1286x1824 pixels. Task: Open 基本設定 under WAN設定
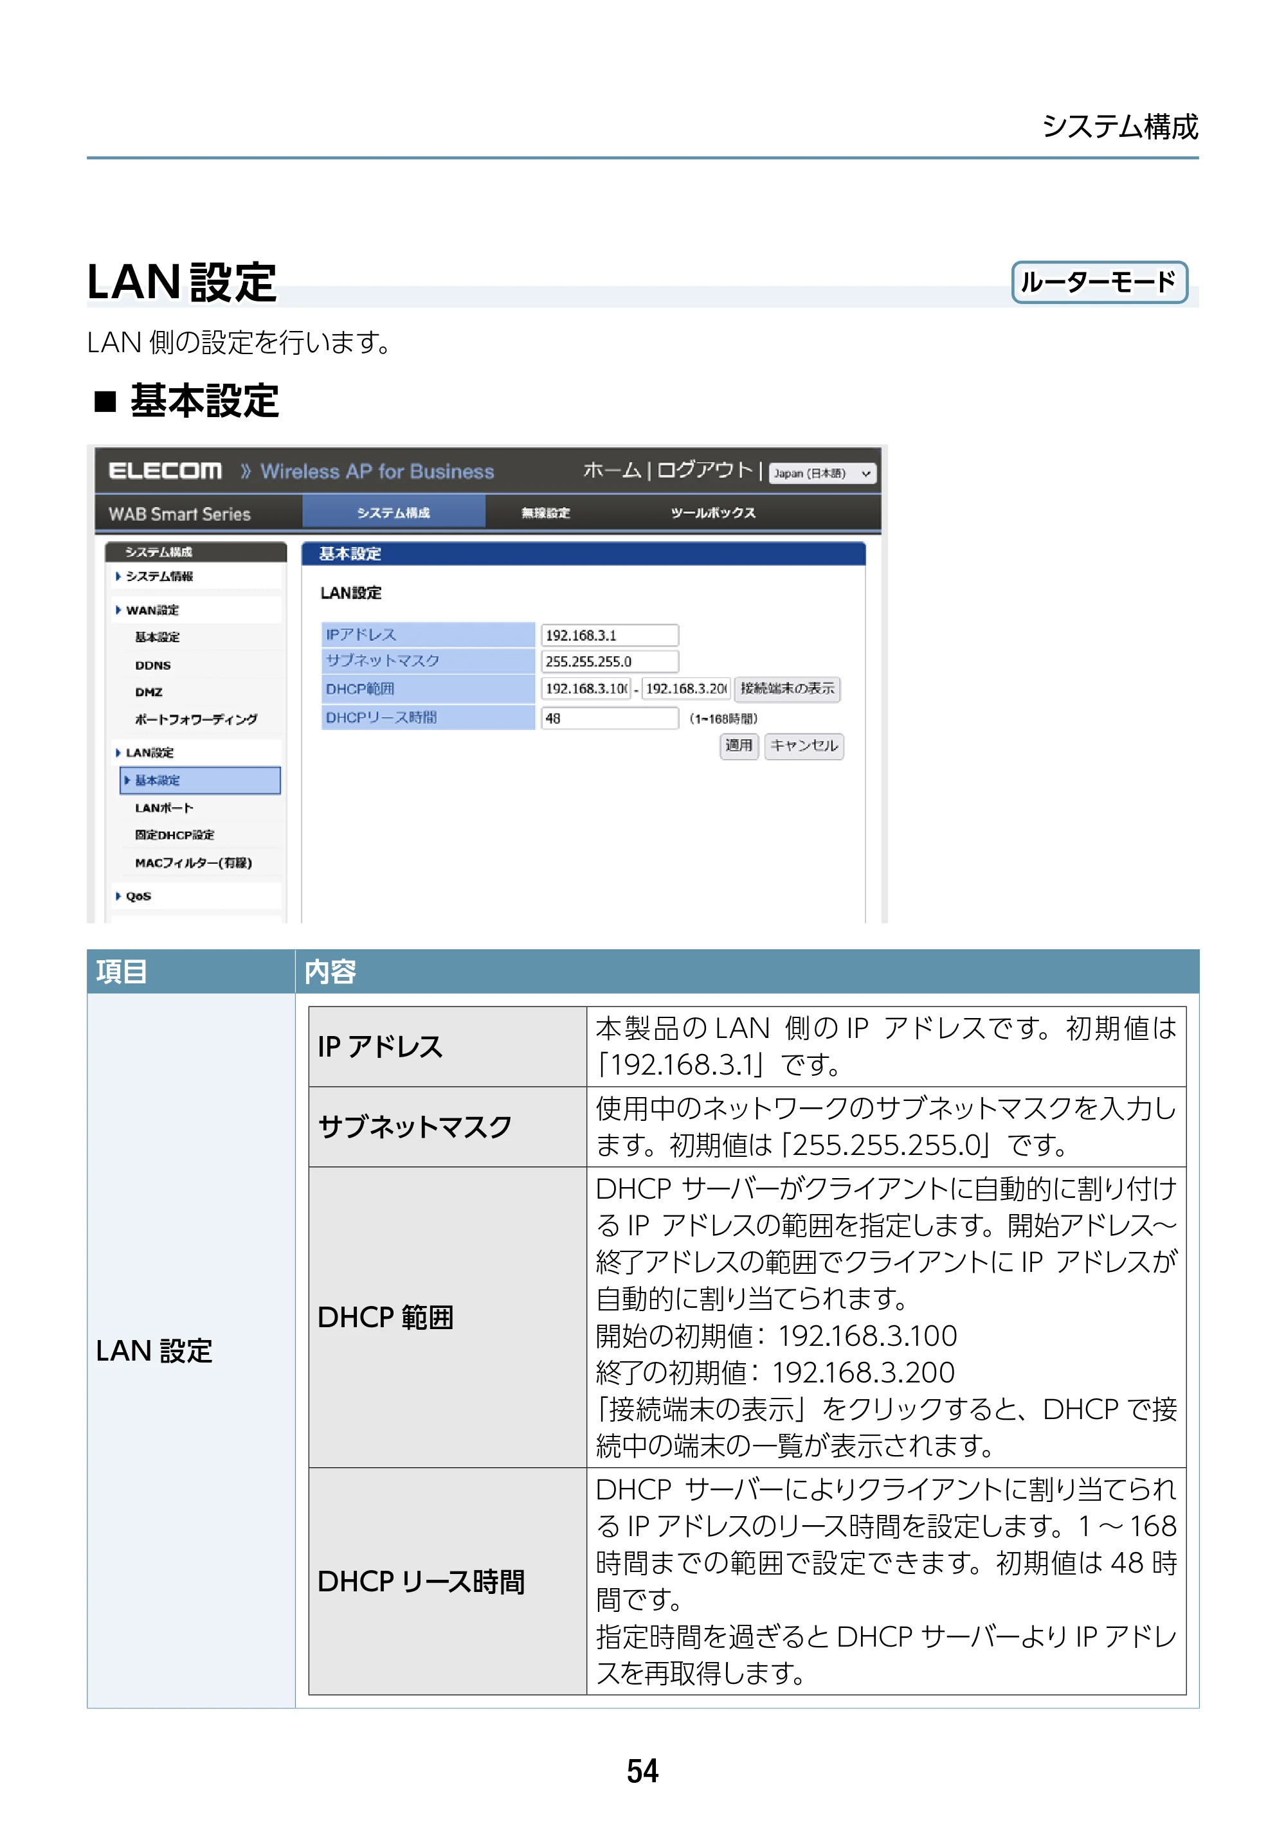click(158, 637)
